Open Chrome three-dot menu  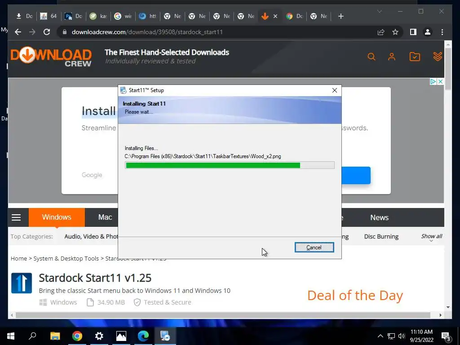(442, 32)
